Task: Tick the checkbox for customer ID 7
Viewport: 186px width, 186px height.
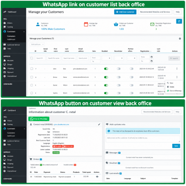Action: [x=32, y=69]
